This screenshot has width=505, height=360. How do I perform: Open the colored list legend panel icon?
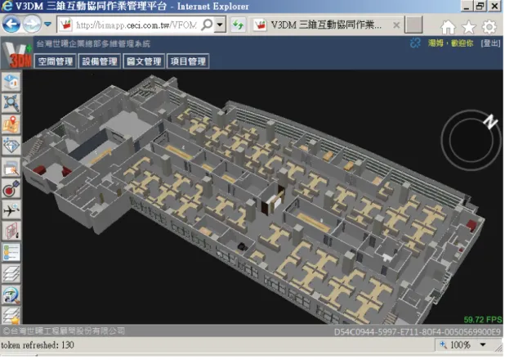11,252
